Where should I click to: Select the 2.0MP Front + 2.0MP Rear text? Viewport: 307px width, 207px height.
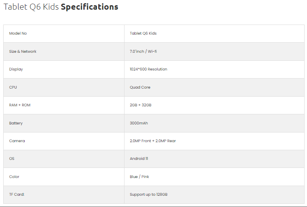click(153, 141)
